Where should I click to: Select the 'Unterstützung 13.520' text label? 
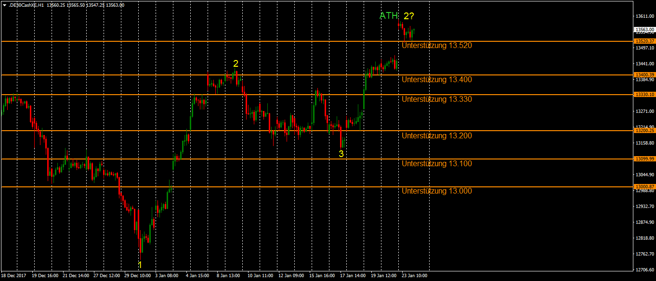point(437,46)
